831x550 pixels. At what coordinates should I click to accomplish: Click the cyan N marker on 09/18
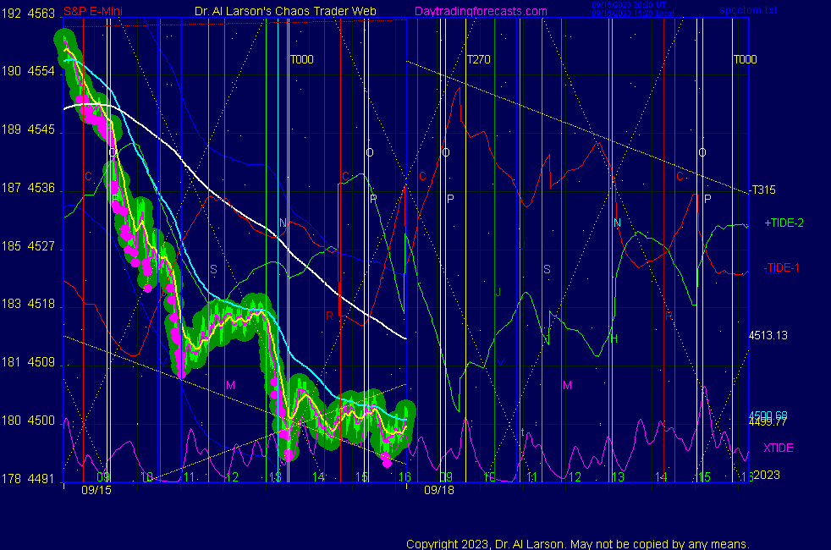pos(617,223)
